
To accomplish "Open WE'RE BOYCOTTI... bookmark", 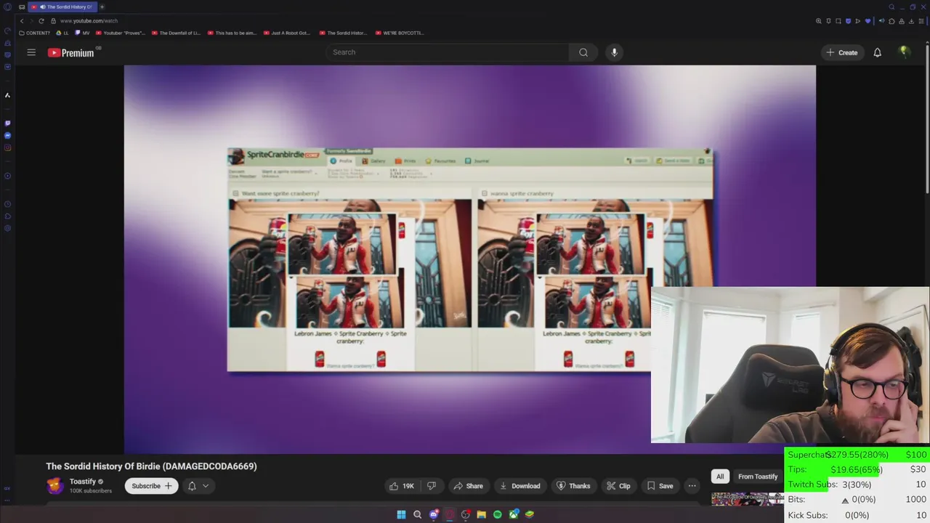I will point(400,33).
